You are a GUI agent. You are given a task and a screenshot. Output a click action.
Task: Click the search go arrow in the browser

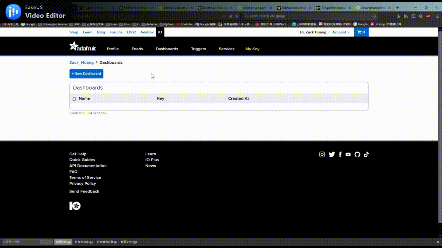click(374, 16)
